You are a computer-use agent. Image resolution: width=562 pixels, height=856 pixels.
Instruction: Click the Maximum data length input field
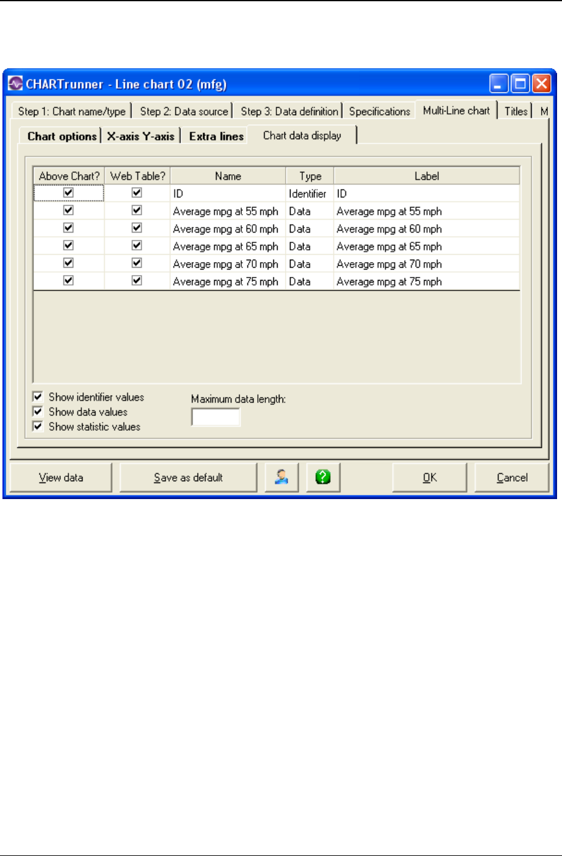click(215, 417)
